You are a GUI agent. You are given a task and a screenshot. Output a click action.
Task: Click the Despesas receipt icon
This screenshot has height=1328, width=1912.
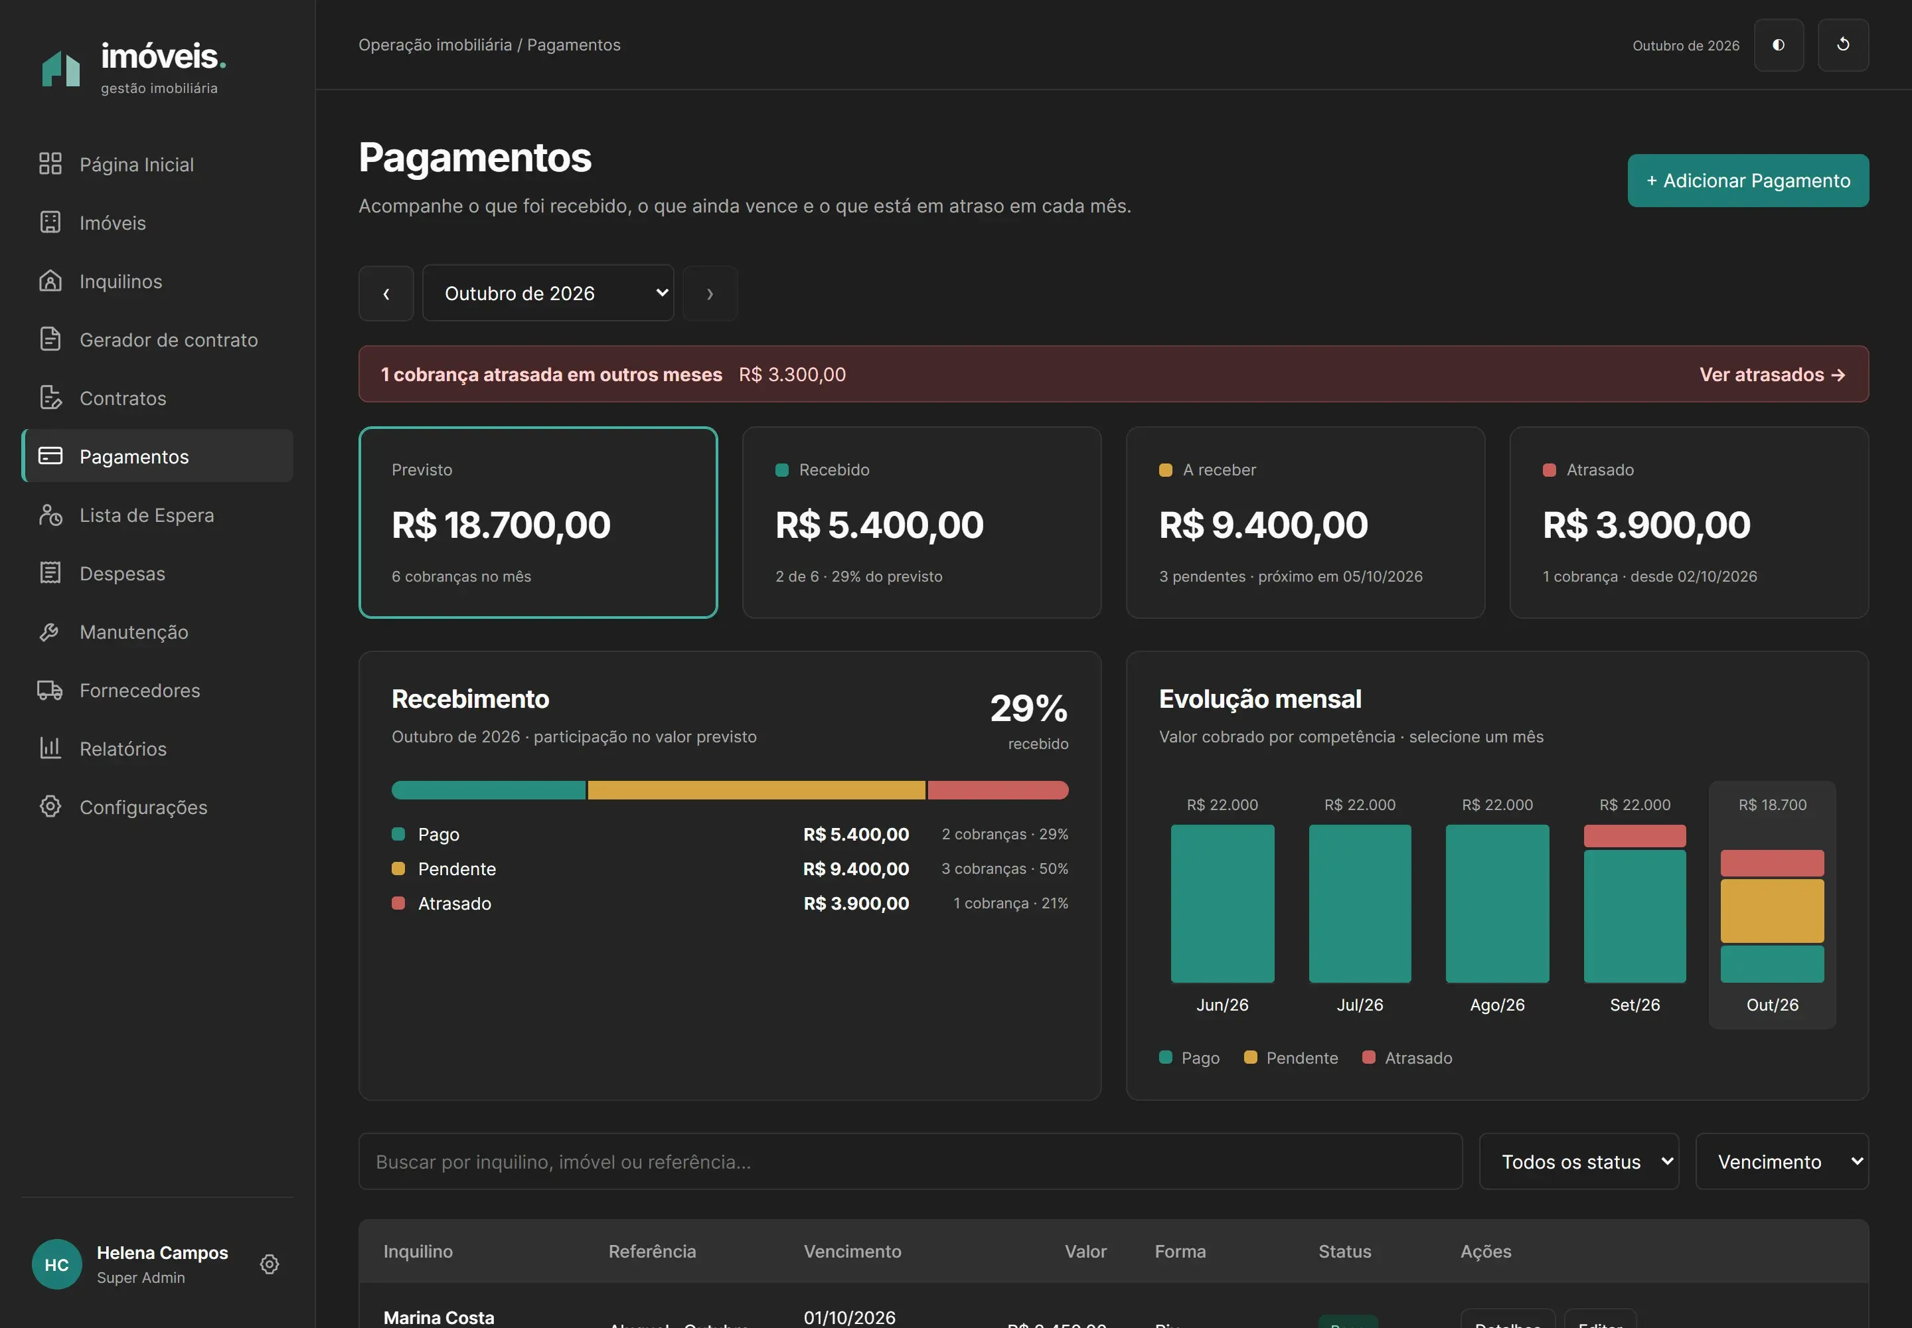tap(50, 572)
